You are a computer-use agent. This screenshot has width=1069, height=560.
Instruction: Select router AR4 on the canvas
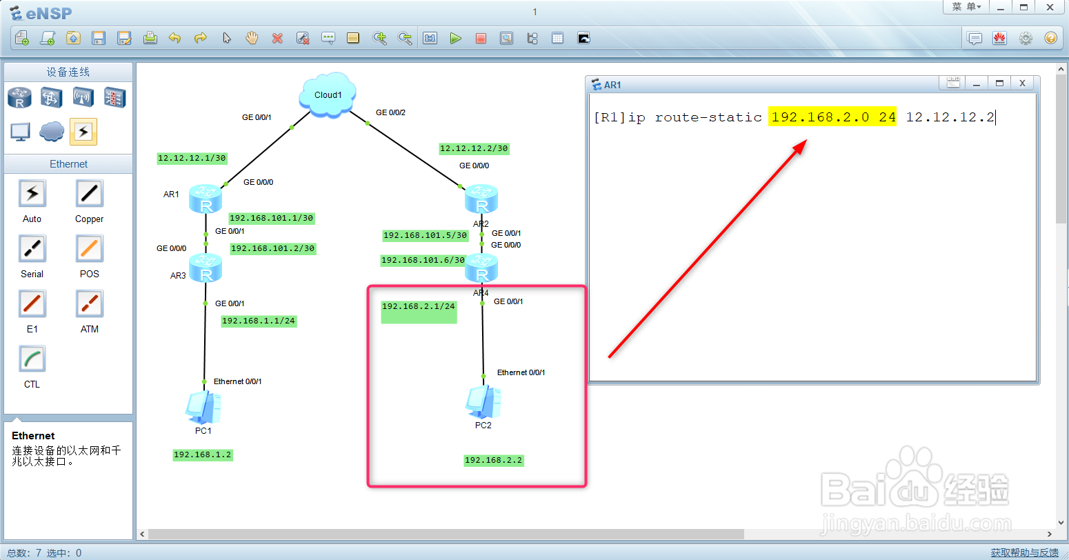point(481,268)
